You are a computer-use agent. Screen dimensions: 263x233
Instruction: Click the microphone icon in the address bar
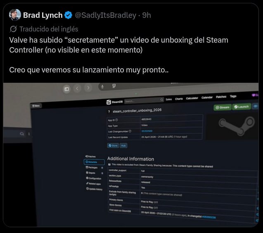point(102,87)
